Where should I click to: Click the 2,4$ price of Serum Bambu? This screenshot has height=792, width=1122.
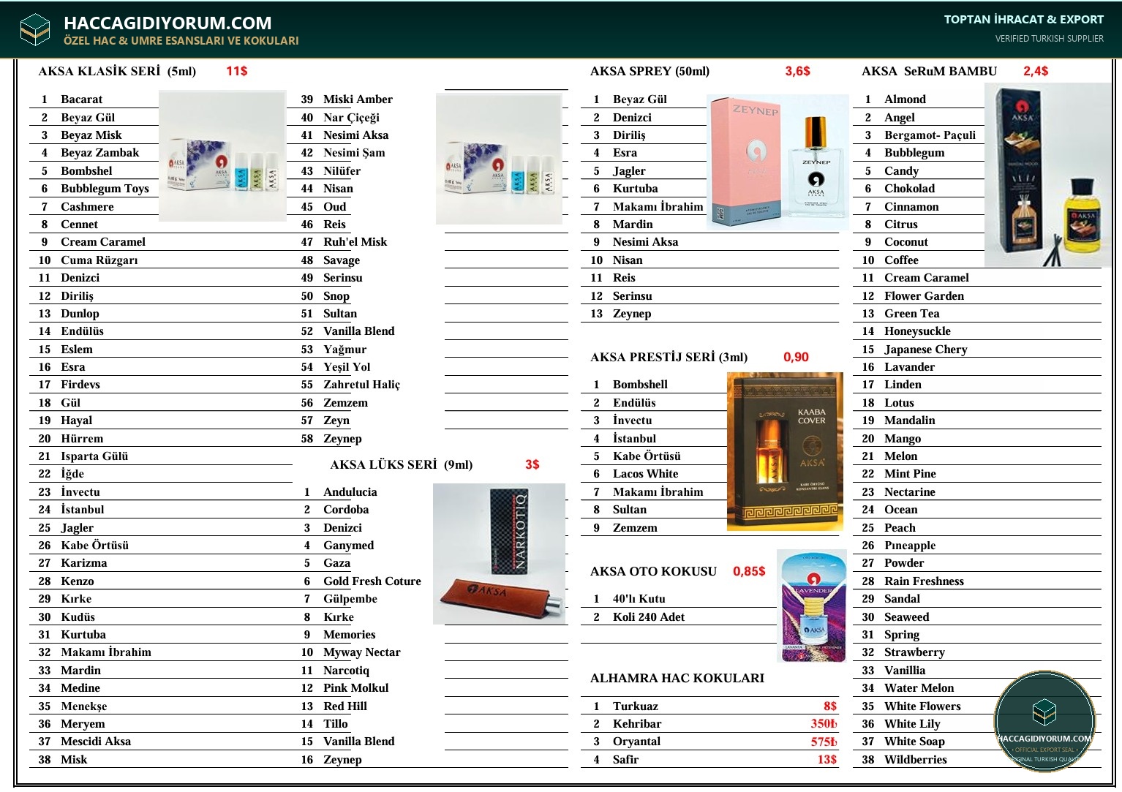[1036, 71]
